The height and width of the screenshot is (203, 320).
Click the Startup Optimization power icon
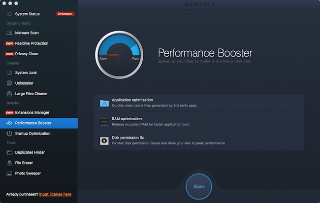[9, 134]
